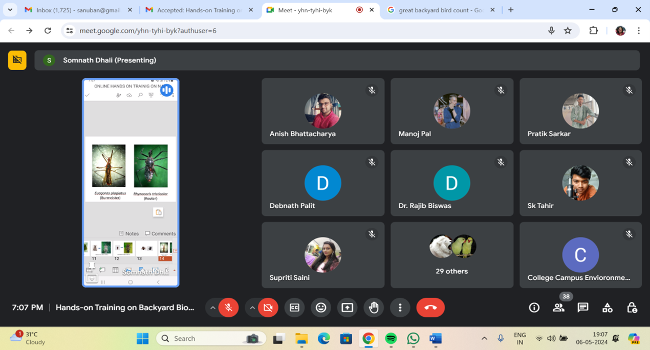650x350 pixels.
Task: Switch to the Inbox Gmail tab
Action: coord(77,10)
